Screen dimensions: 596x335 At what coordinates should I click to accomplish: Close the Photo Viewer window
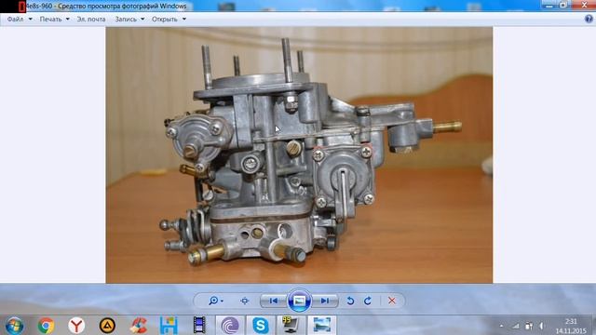click(583, 5)
